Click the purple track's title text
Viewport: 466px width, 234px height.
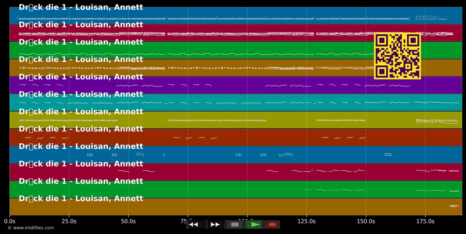(81, 77)
